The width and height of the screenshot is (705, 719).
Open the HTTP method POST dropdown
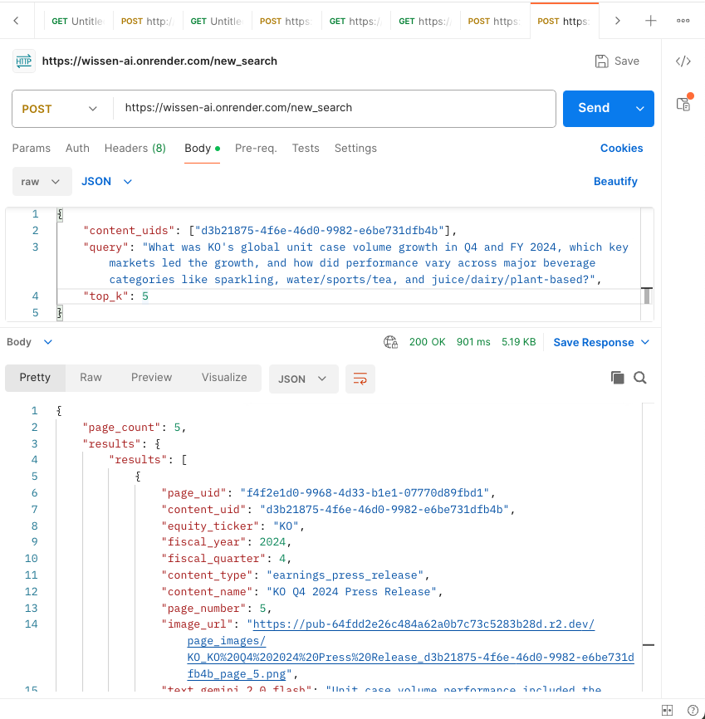[60, 109]
